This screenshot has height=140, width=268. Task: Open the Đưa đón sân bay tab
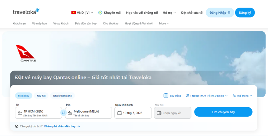[86, 23]
